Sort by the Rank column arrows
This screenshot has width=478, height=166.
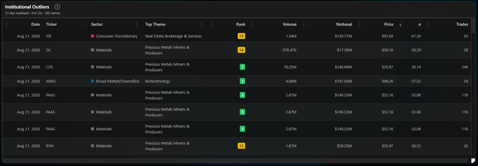pyautogui.click(x=253, y=24)
